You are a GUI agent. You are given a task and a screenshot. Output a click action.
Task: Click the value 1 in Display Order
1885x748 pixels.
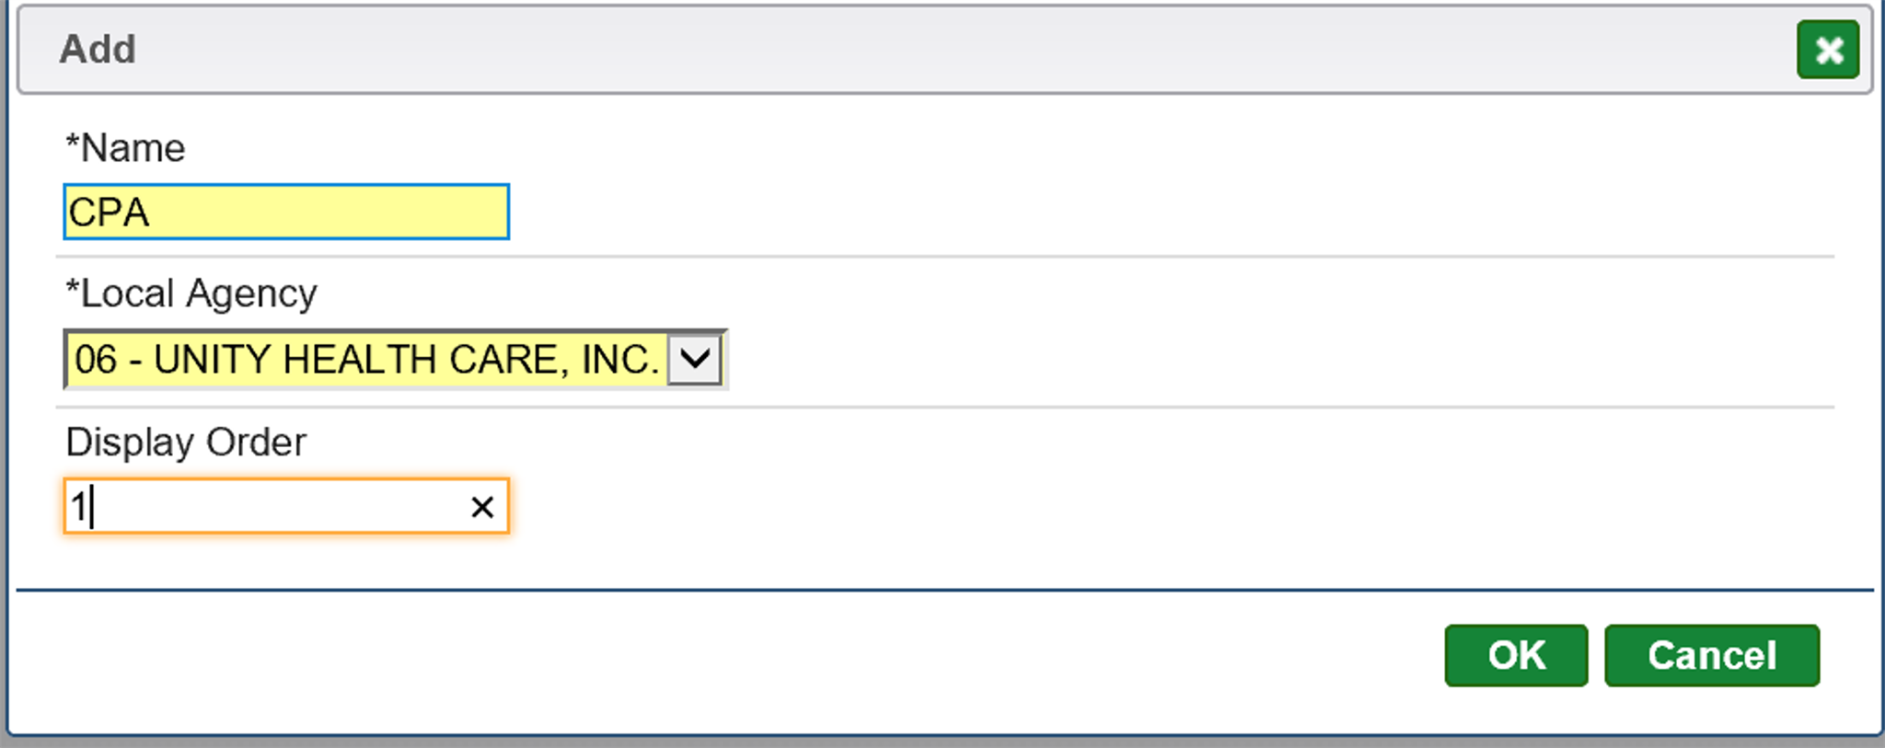pyautogui.click(x=79, y=507)
